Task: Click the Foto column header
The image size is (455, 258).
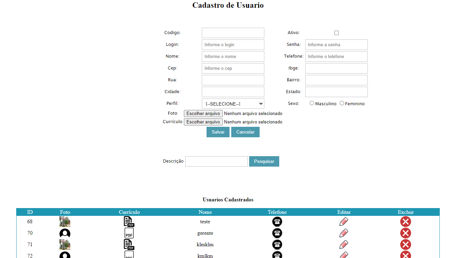Action: [65, 212]
